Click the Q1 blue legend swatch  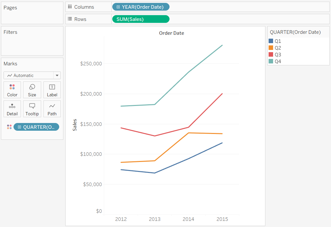coord(271,41)
